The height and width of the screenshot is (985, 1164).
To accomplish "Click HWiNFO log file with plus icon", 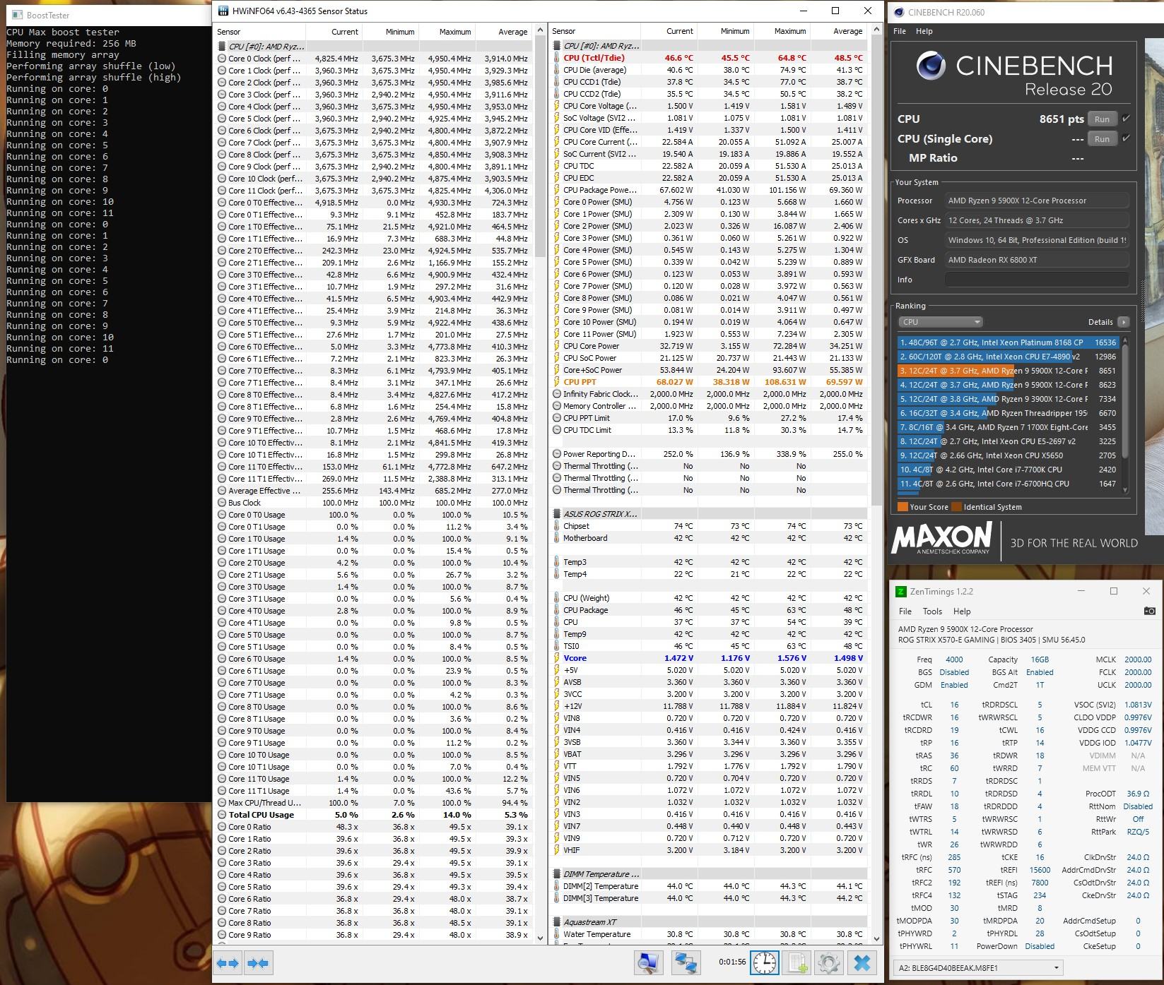I will click(x=797, y=963).
